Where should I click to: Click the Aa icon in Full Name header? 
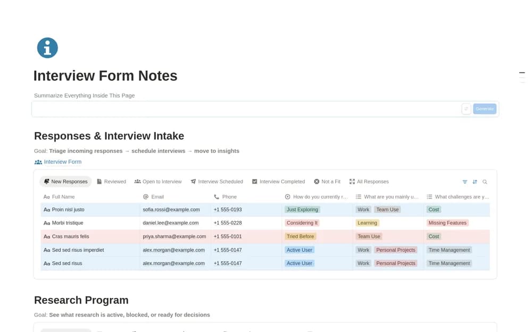46,197
